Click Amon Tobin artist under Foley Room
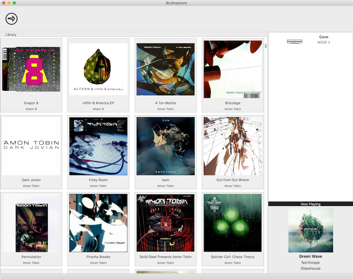 pyautogui.click(x=98, y=186)
